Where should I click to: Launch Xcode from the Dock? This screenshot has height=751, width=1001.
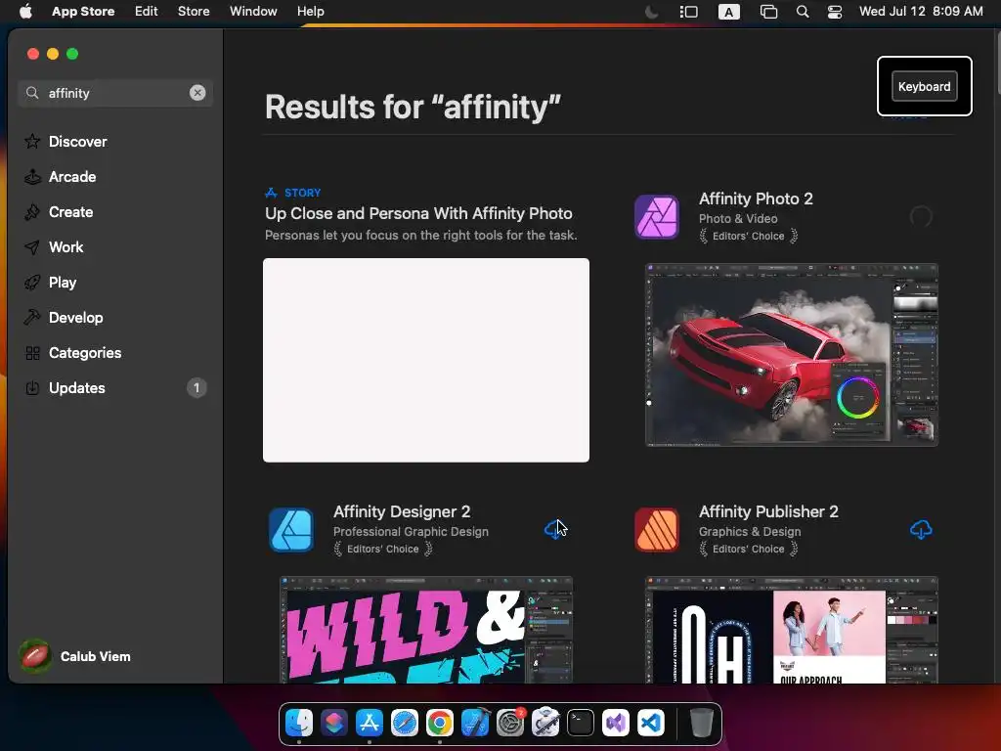pos(475,723)
